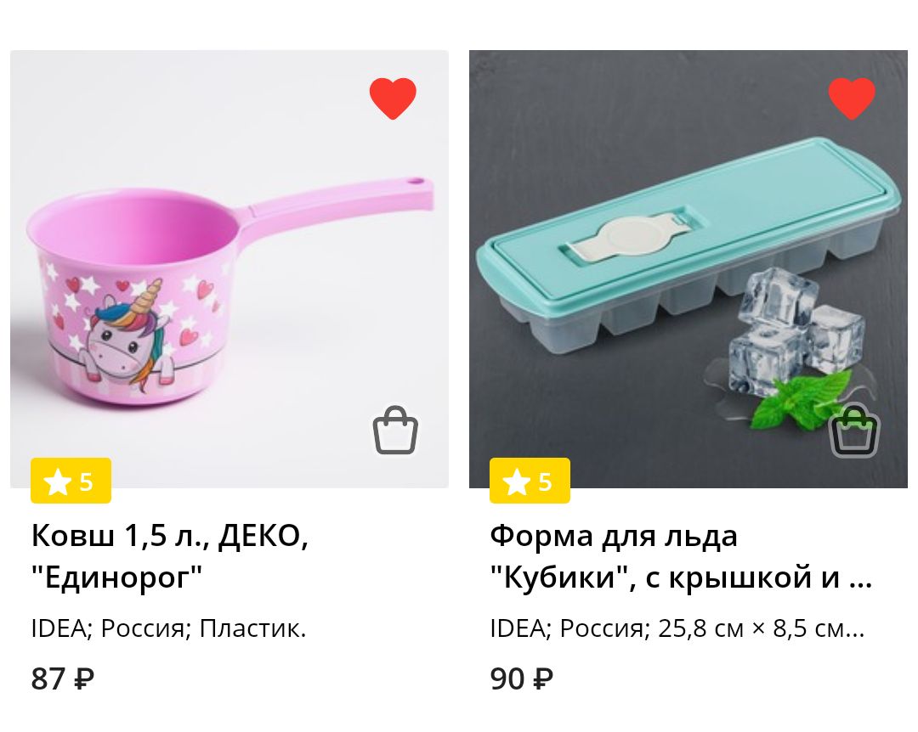Select 'IDEA; Россия; 25,8 см' description text
918x732 pixels.
click(677, 629)
